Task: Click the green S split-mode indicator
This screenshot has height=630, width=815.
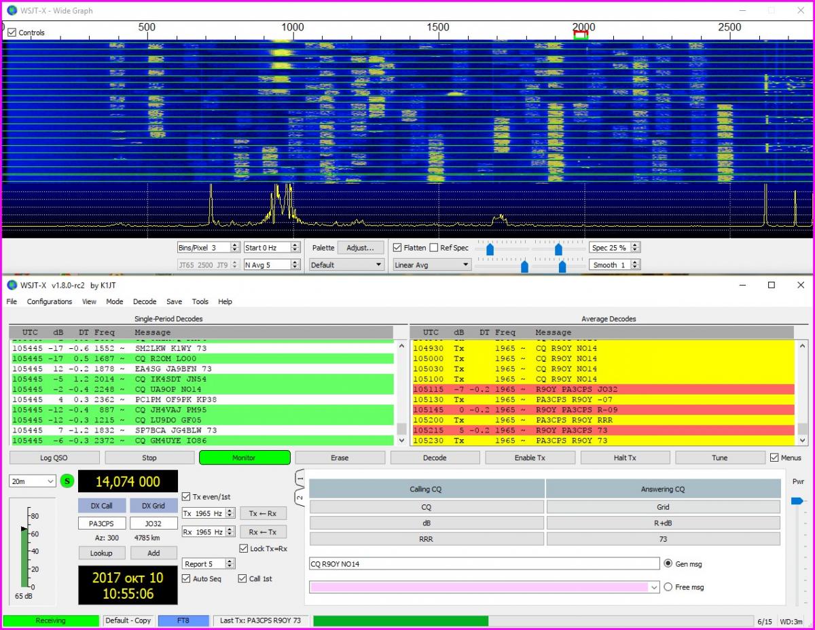Action: coord(67,481)
